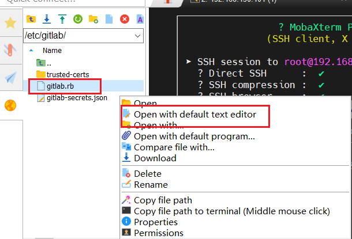Click the Quick connect input field
352x239 pixels.
69,2
